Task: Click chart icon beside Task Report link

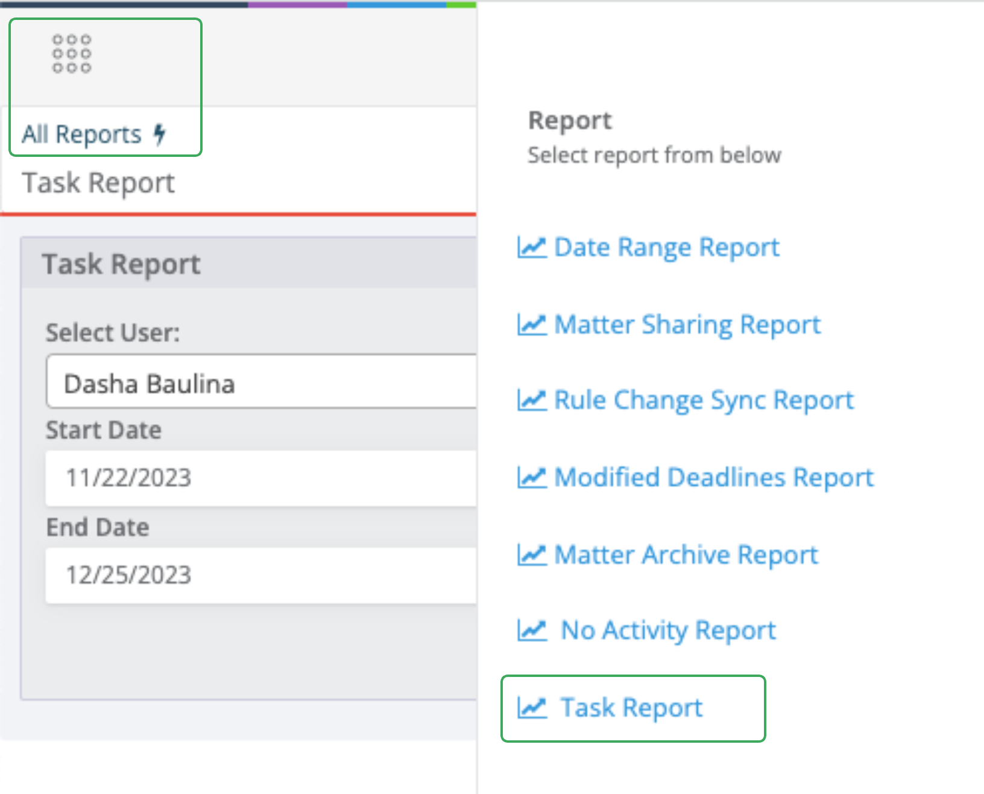Action: [532, 707]
